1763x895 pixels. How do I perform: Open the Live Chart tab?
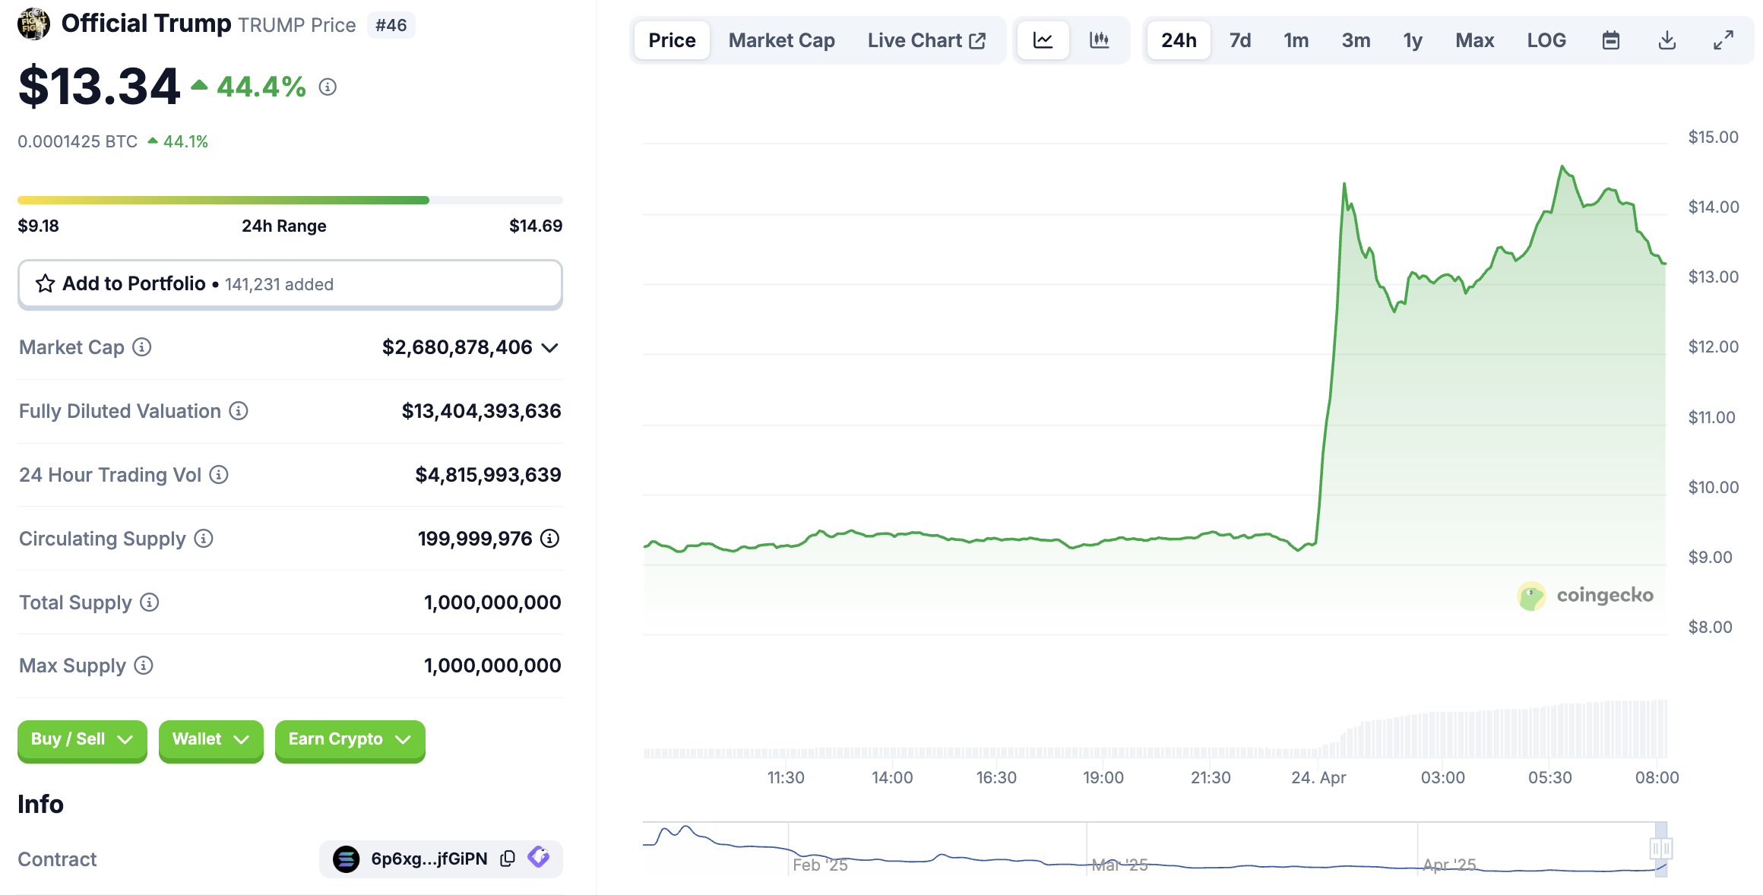pyautogui.click(x=926, y=40)
